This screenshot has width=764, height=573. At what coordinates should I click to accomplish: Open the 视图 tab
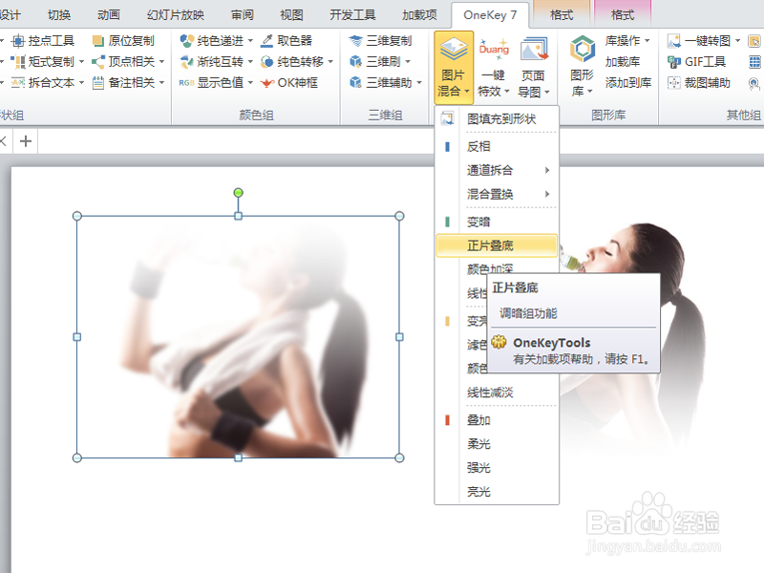pos(292,15)
